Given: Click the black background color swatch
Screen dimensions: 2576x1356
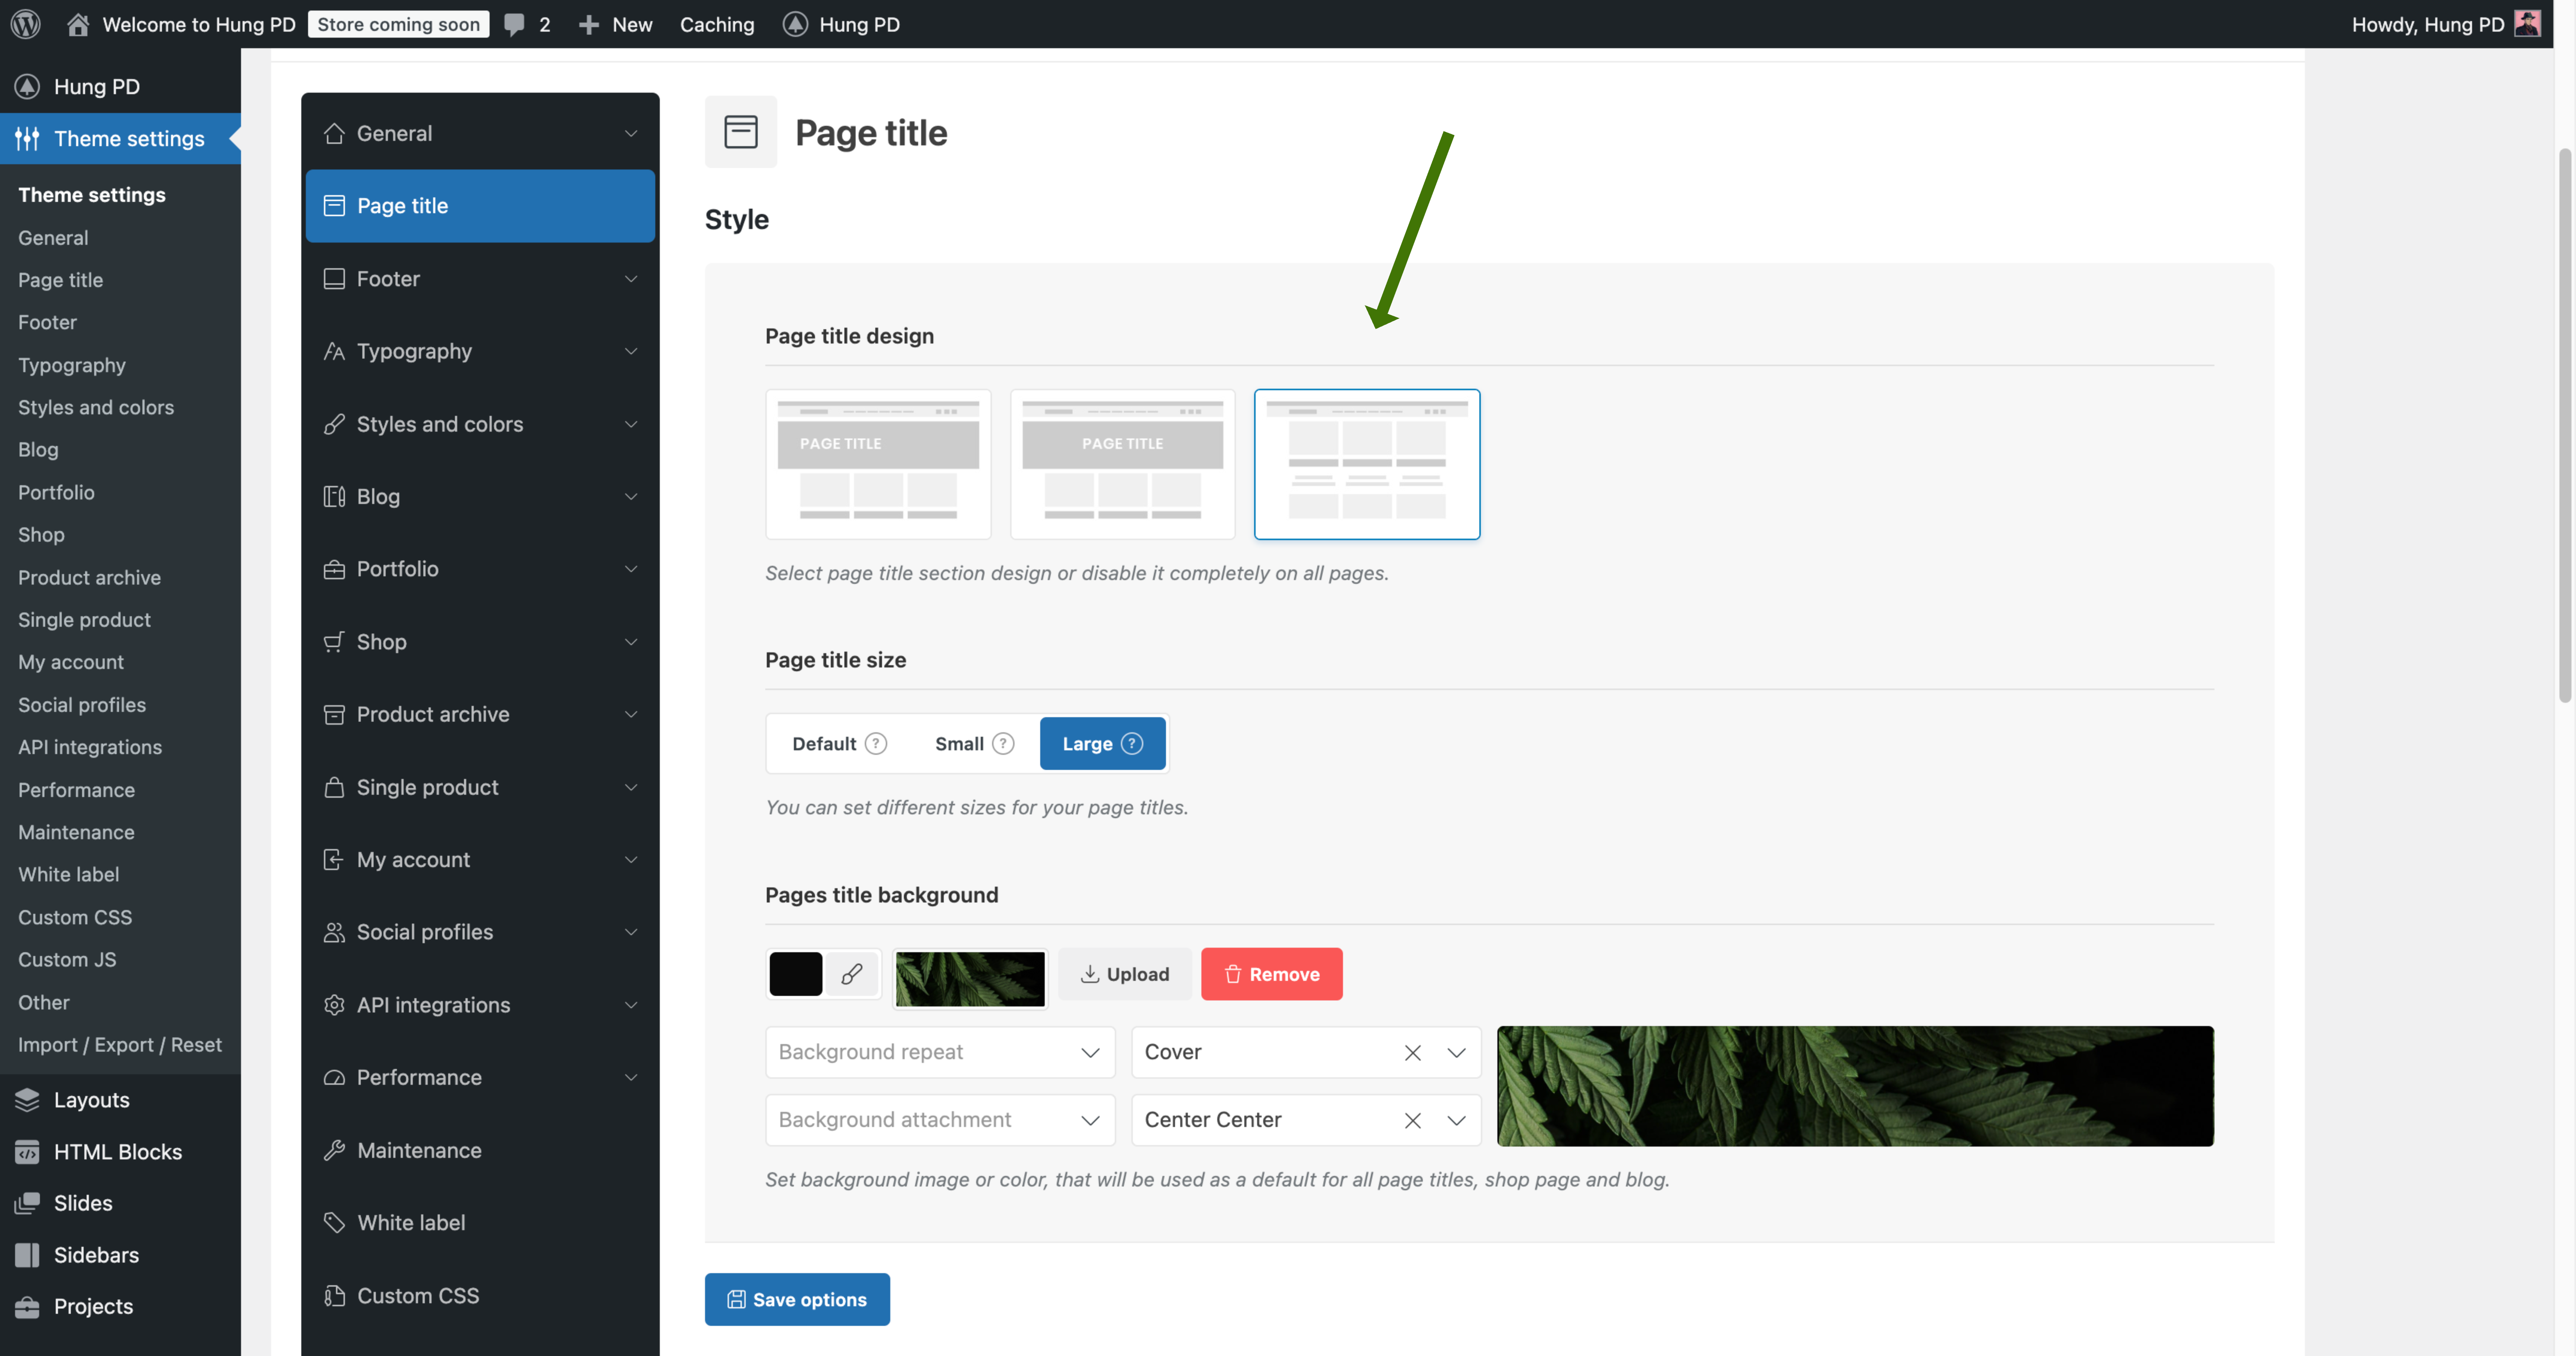Looking at the screenshot, I should click(x=796, y=974).
